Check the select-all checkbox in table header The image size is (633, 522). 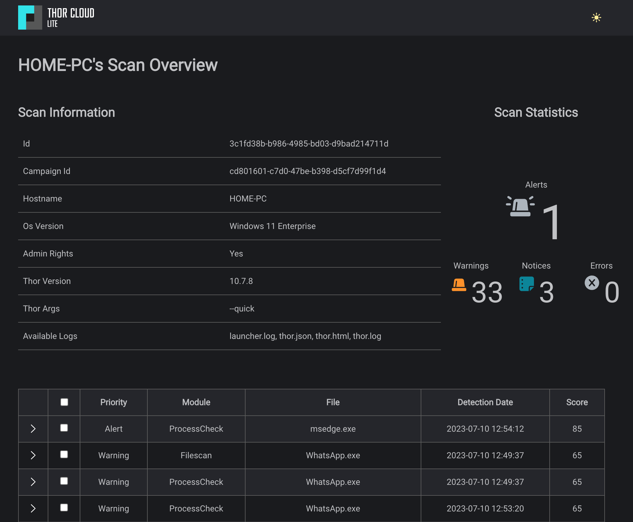pyautogui.click(x=64, y=402)
